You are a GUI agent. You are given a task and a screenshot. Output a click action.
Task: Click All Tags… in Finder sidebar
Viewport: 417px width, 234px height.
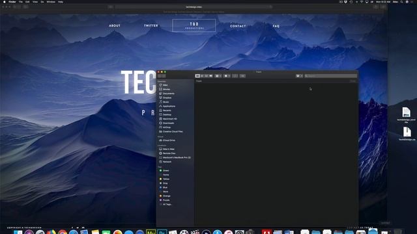(x=165, y=205)
